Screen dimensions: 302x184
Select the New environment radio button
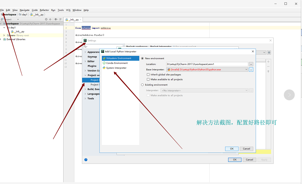[143, 58]
